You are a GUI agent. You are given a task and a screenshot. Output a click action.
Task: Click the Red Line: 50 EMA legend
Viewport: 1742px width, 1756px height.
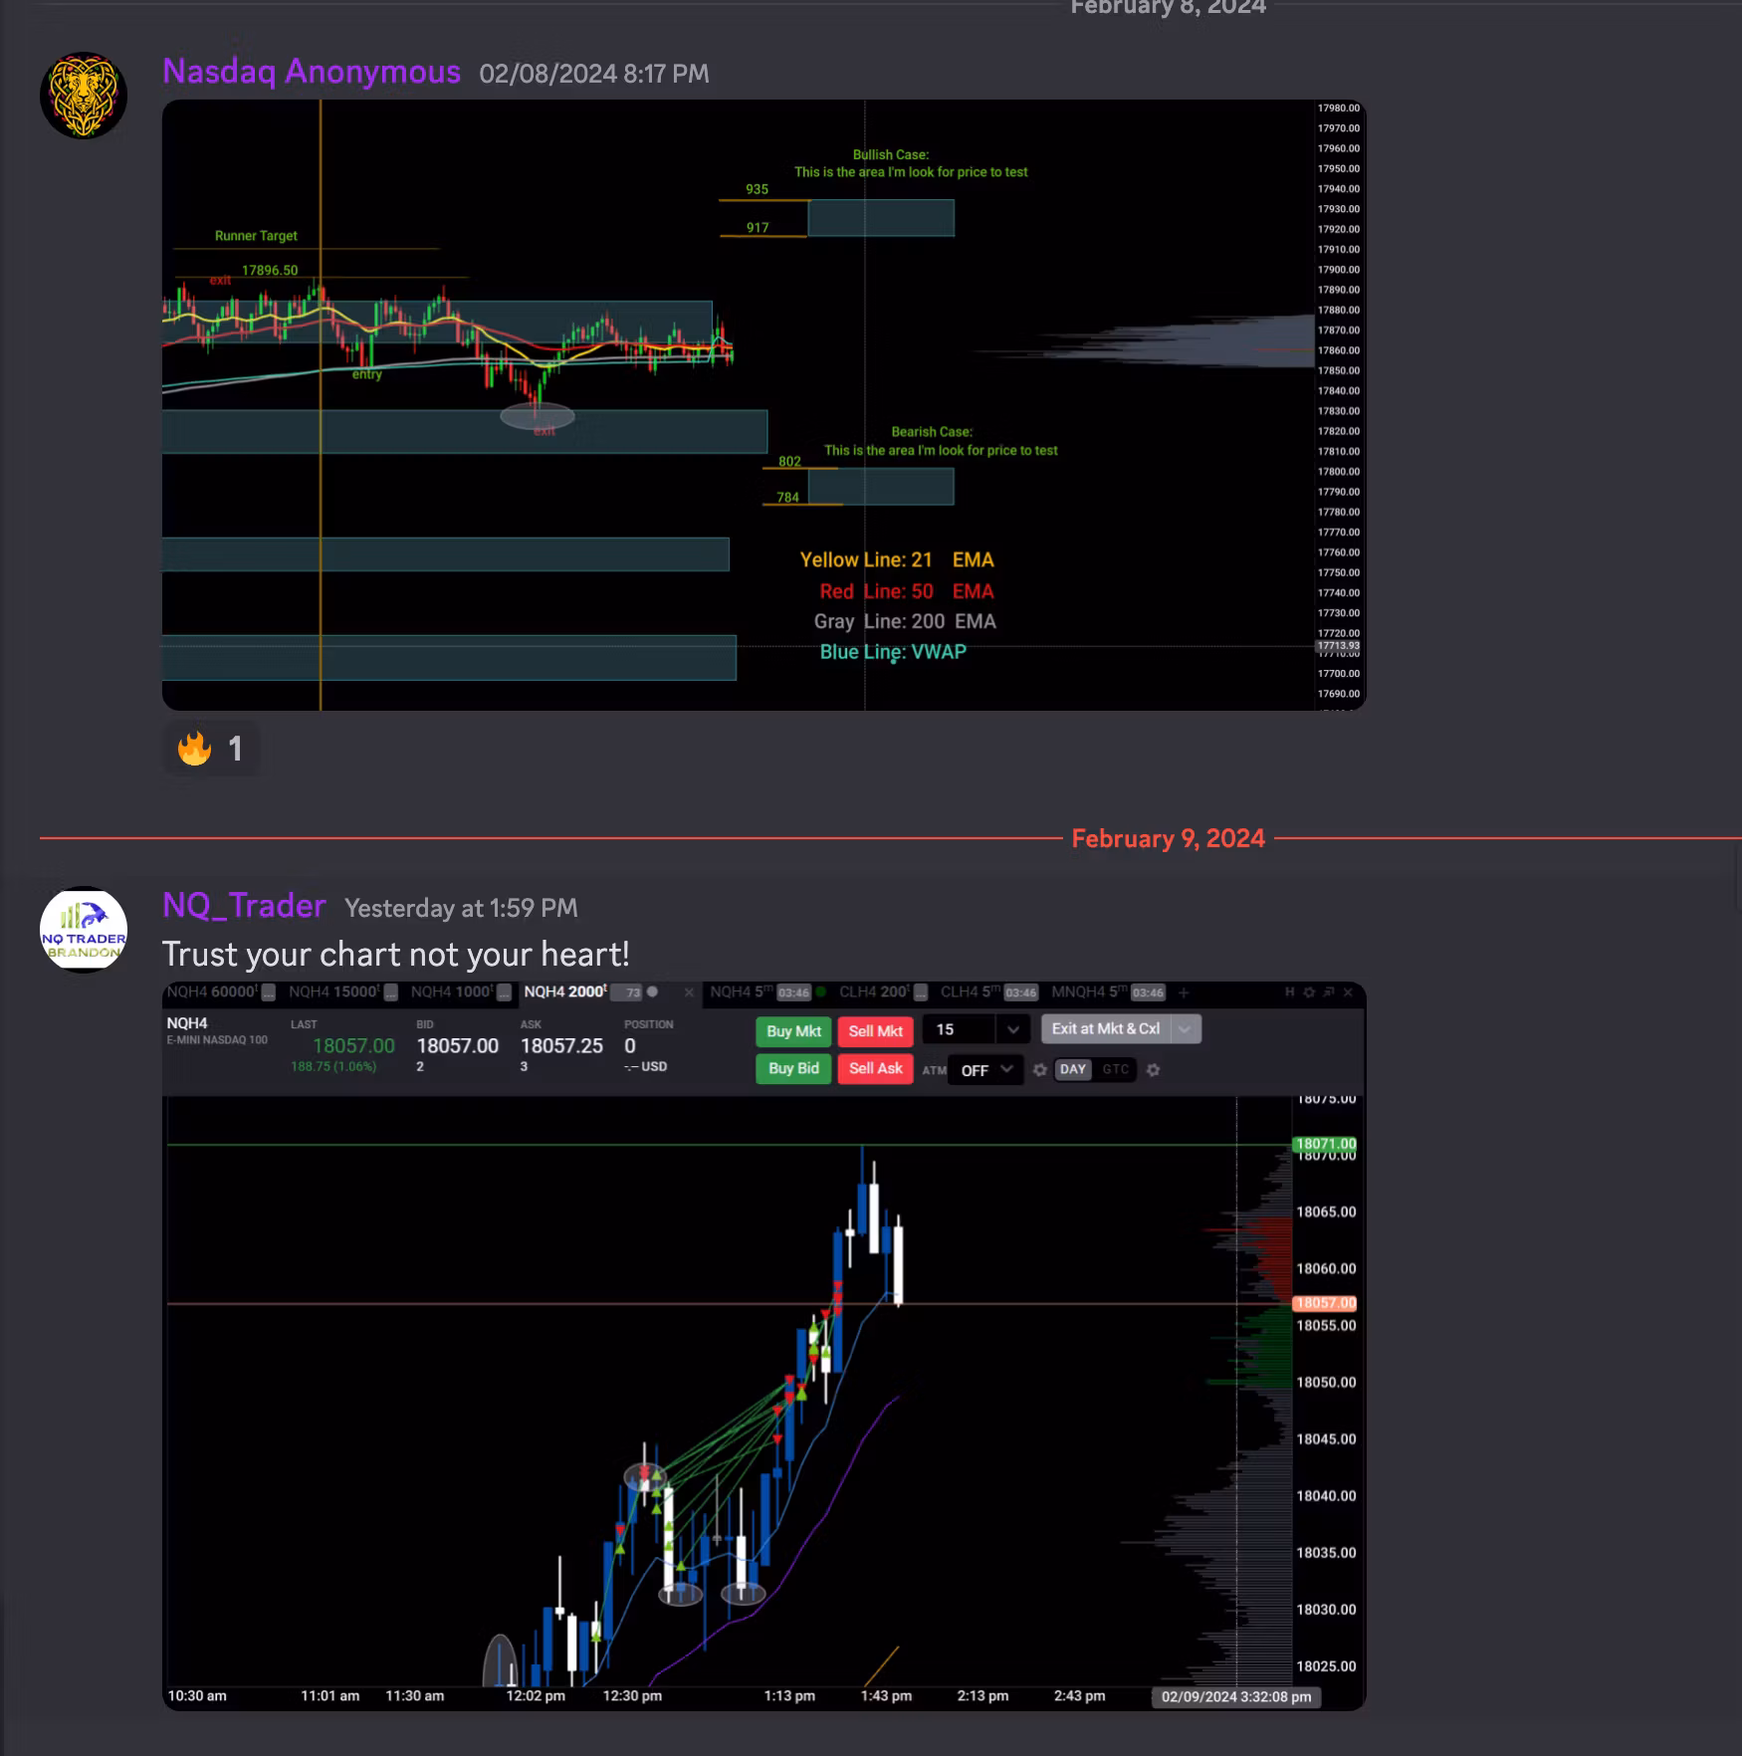[906, 591]
